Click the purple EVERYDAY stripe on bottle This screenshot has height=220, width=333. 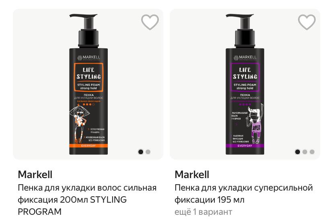pos(245,146)
